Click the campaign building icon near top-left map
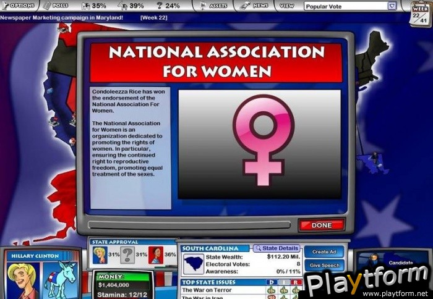 point(64,28)
